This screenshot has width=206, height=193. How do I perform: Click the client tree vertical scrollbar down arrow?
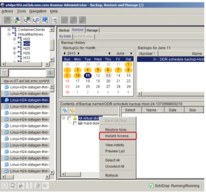52,59
